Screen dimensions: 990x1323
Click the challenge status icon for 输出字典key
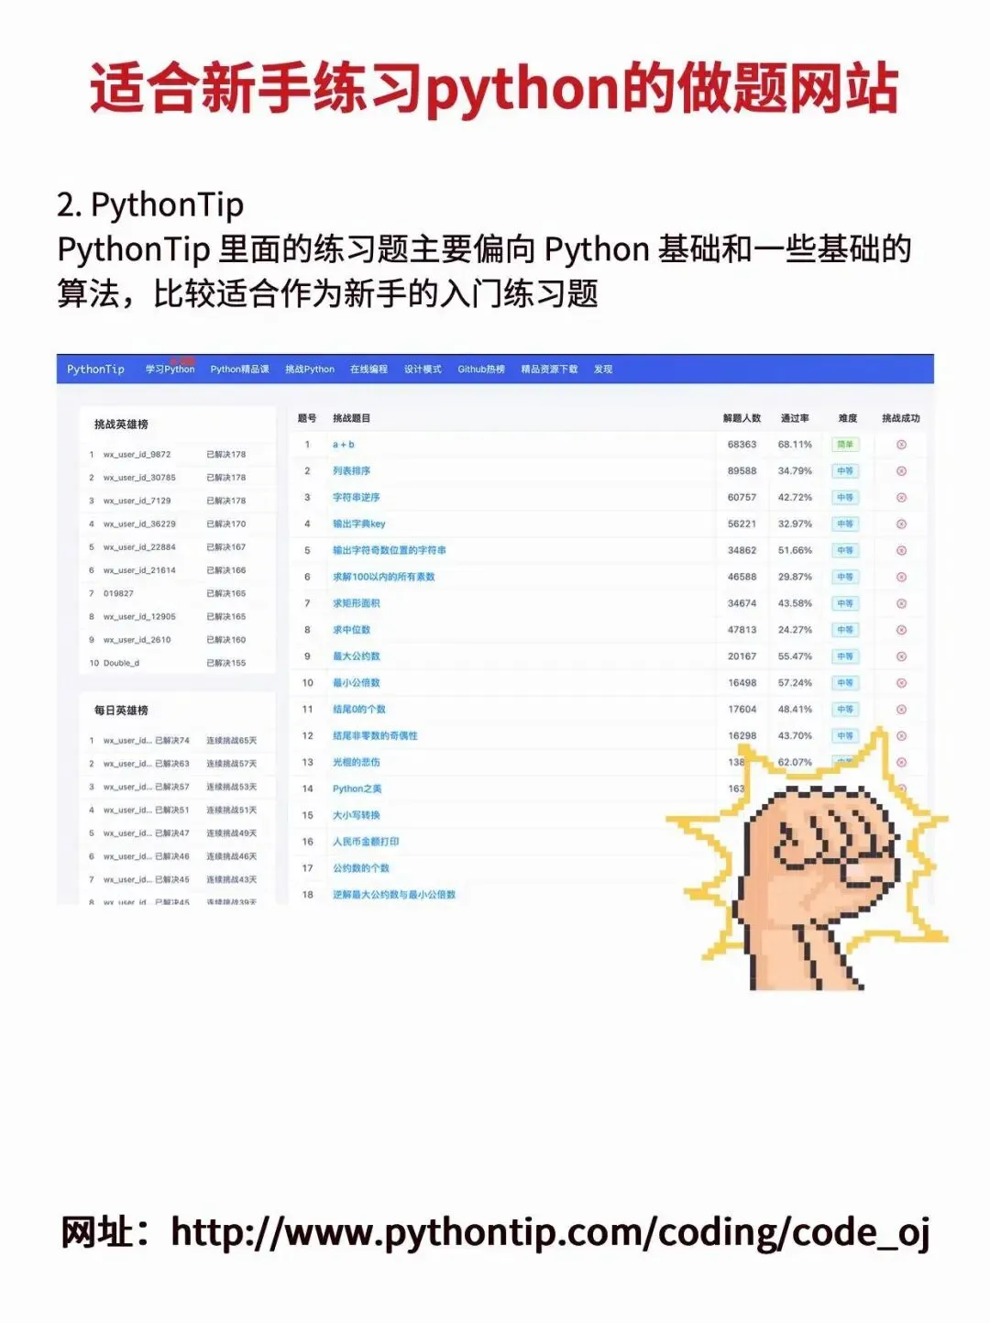(901, 524)
